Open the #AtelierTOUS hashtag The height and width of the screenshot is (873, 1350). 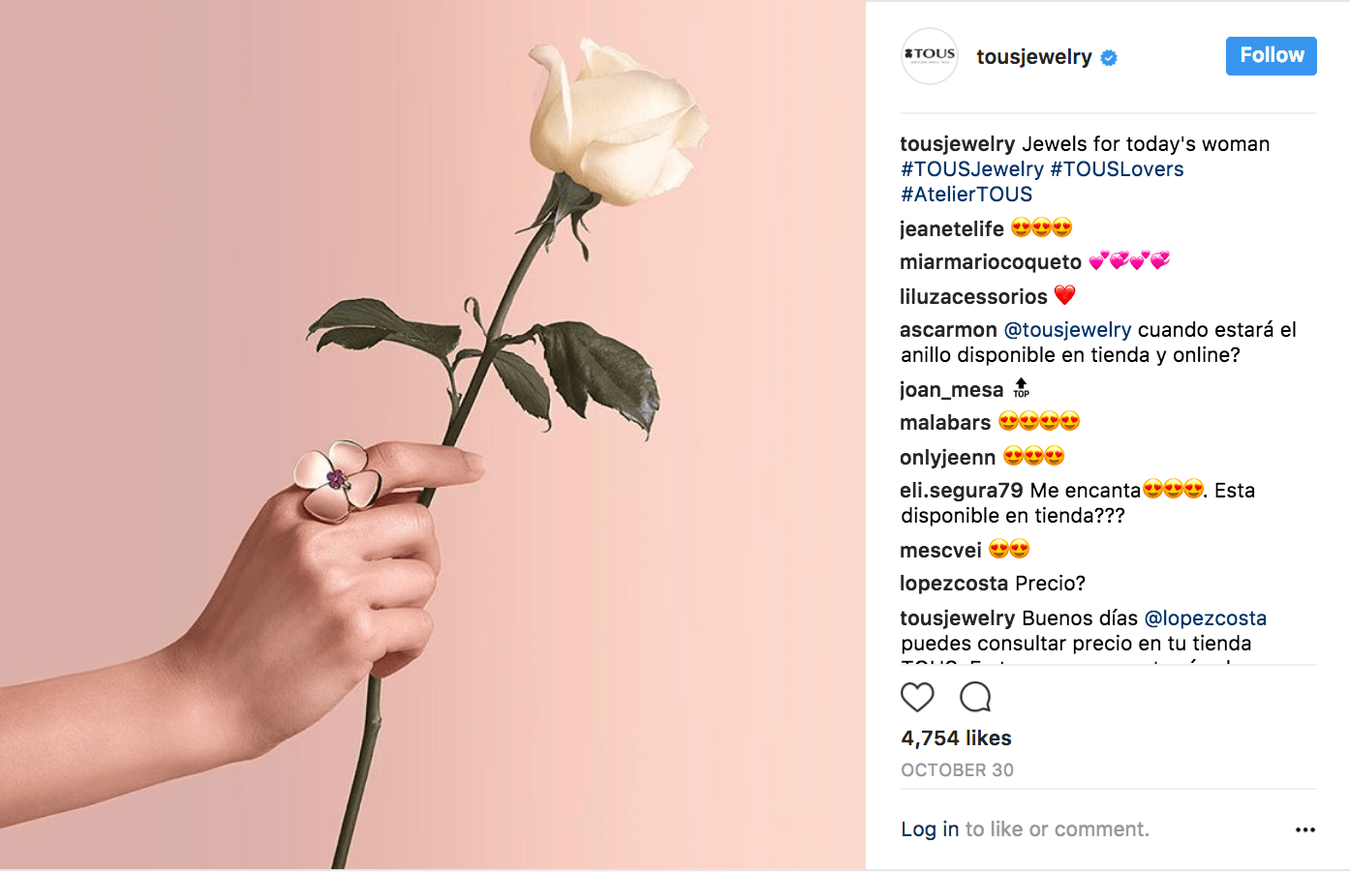click(x=966, y=195)
